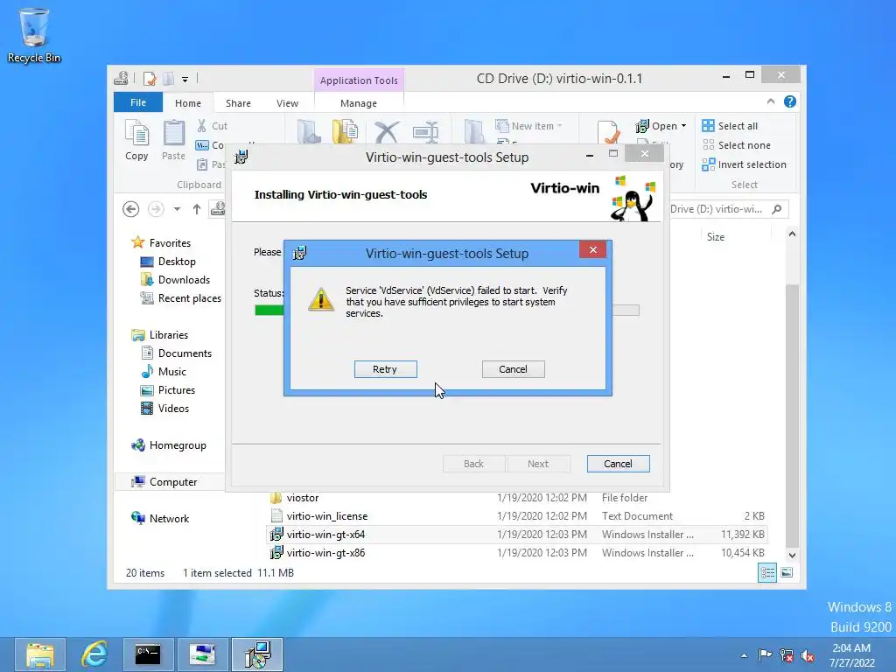Open the File menu in Explorer
This screenshot has width=896, height=672.
point(138,102)
